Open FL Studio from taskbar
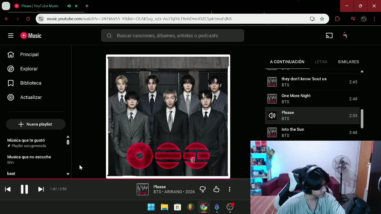The width and height of the screenshot is (381, 214). (190, 207)
